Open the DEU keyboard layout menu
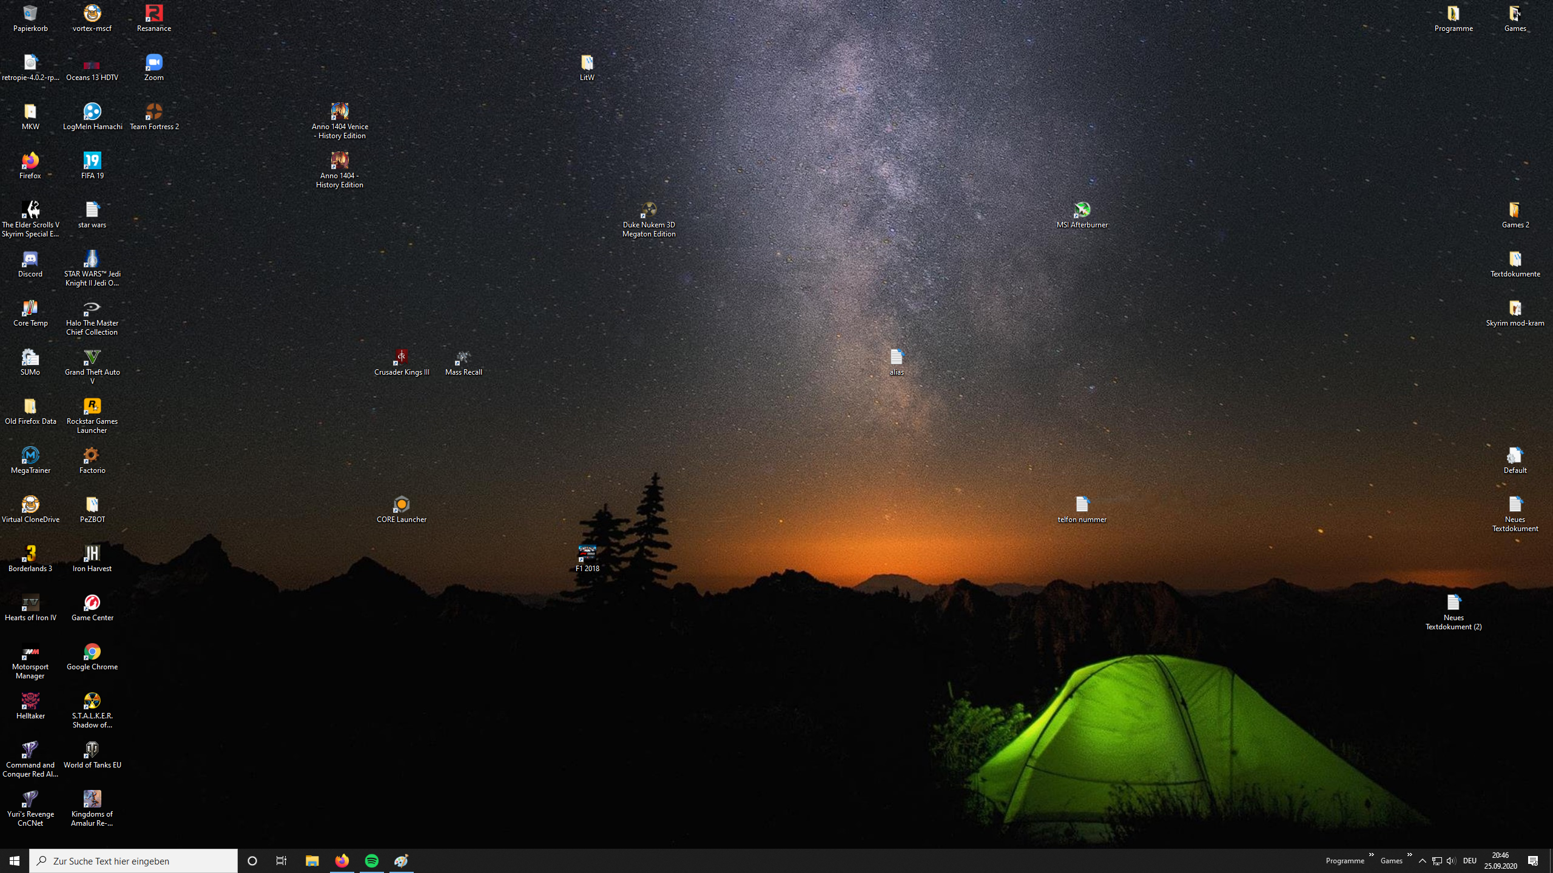1553x873 pixels. 1470,861
